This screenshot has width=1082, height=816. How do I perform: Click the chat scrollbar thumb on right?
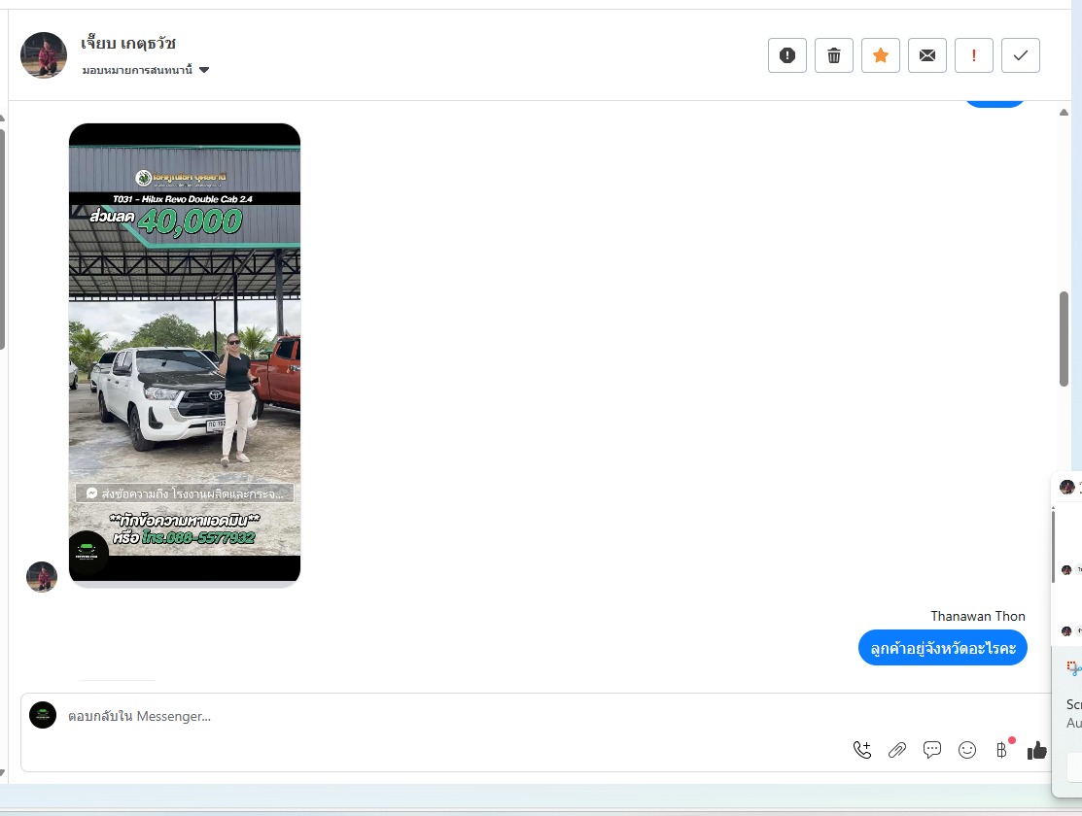1064,339
